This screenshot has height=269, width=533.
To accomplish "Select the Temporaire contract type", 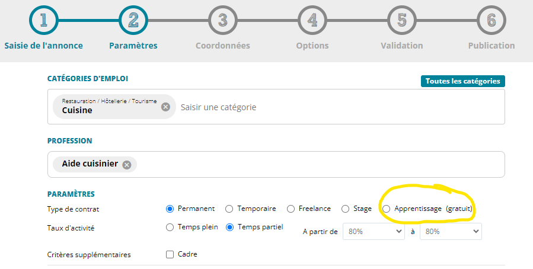I will pos(229,209).
